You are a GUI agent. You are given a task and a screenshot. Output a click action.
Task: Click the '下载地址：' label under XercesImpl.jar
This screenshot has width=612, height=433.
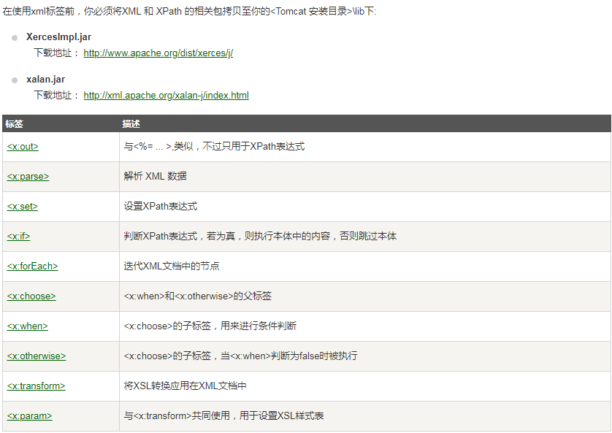point(56,53)
